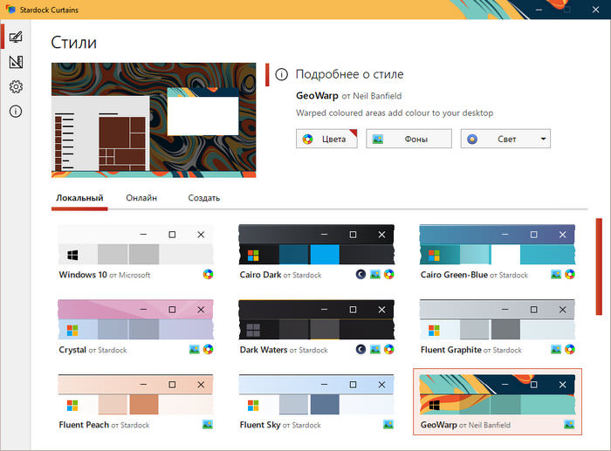Click the large GeoWarp desktop preview image

click(154, 120)
